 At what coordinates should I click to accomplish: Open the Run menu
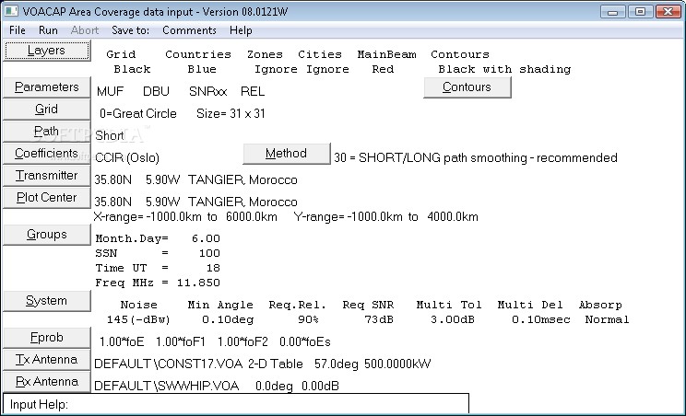pyautogui.click(x=48, y=30)
